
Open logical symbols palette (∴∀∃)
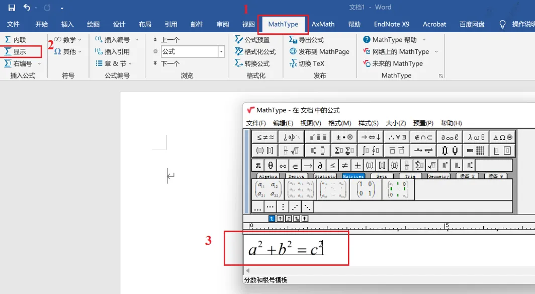click(397, 137)
